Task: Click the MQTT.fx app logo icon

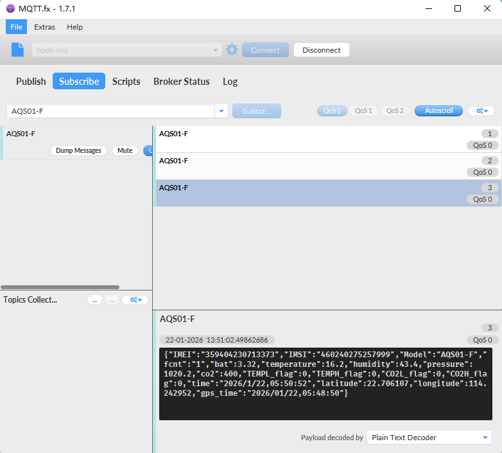Action: click(10, 8)
